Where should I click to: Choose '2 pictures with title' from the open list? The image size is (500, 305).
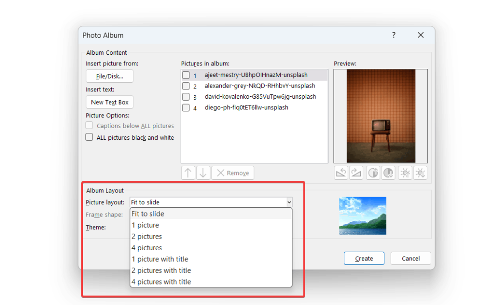point(162,270)
